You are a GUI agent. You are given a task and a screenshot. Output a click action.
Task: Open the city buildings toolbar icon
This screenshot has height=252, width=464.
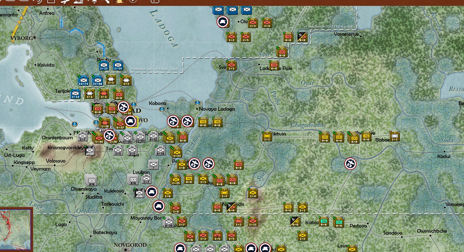(78, 1)
